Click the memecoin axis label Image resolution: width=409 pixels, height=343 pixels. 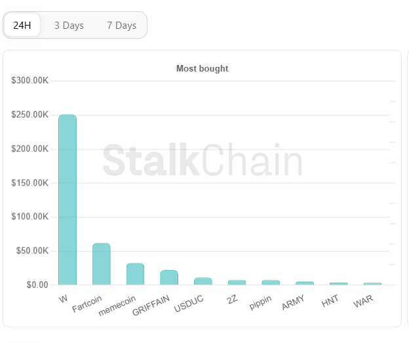point(117,308)
